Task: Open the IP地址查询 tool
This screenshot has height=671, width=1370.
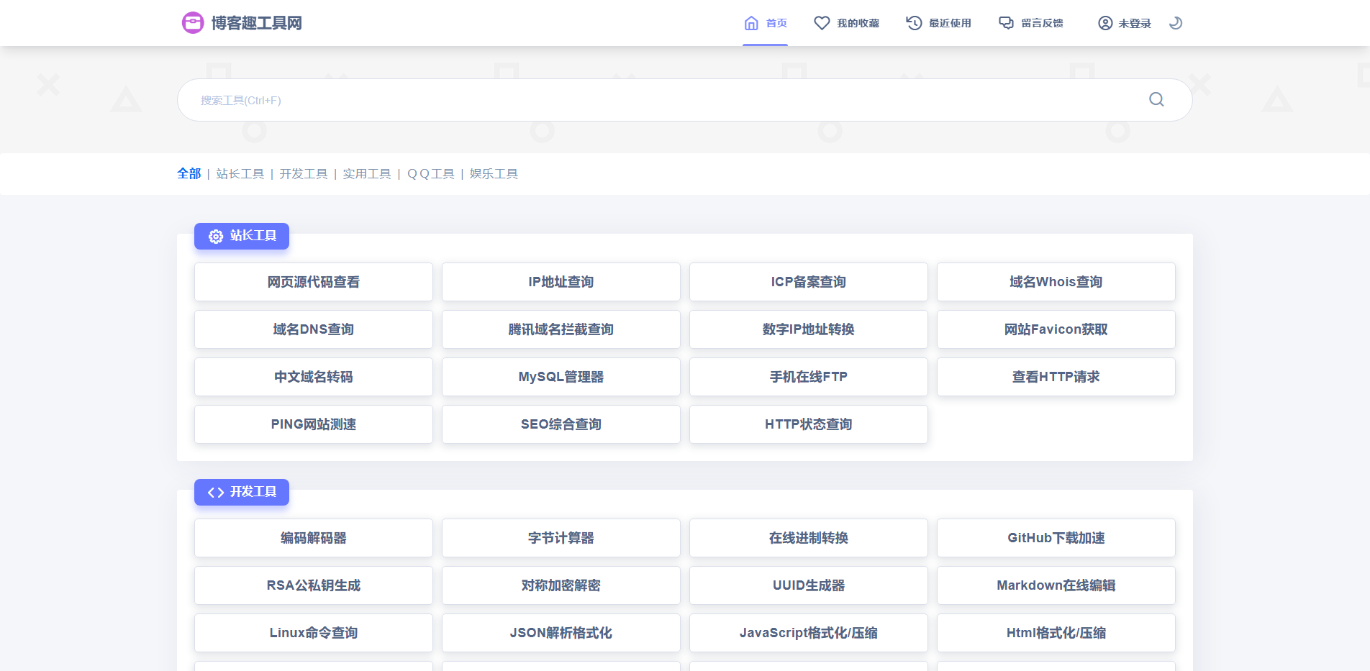Action: pos(561,282)
